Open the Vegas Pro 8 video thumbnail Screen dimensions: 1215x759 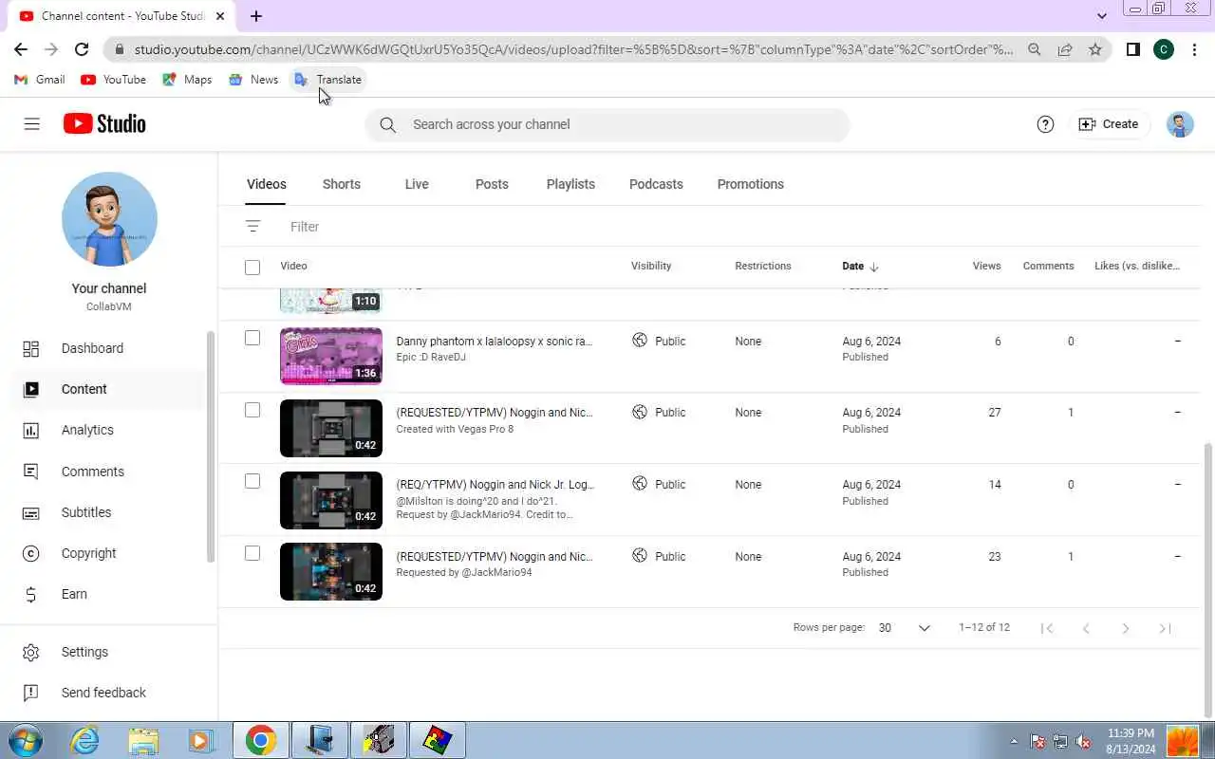(331, 428)
